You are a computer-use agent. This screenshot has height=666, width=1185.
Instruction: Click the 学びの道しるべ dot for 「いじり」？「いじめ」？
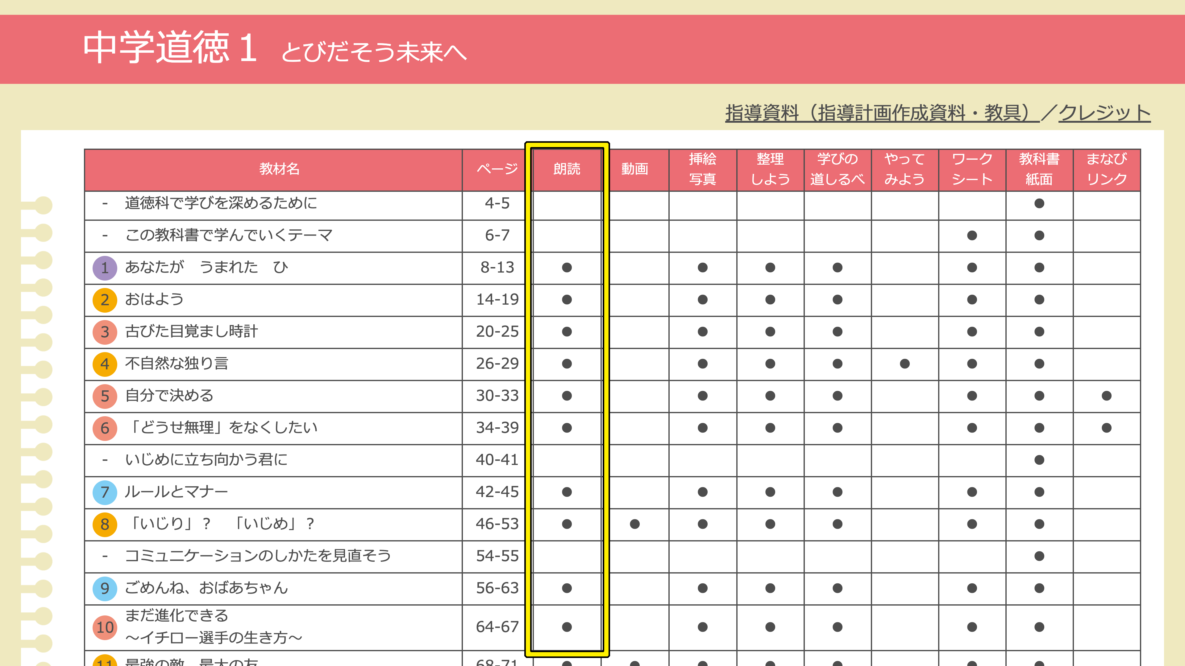[837, 524]
